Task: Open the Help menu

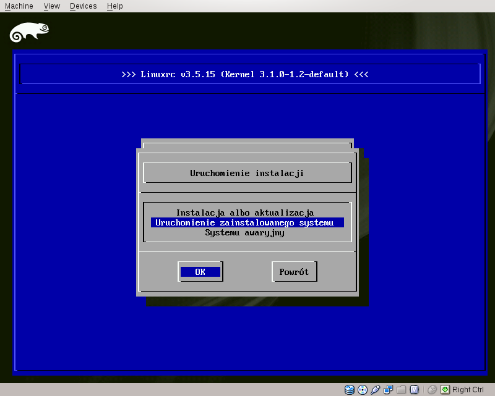Action: 114,6
